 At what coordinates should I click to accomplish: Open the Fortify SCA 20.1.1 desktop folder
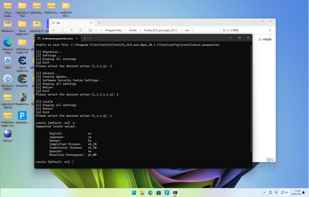pyautogui.click(x=66, y=9)
